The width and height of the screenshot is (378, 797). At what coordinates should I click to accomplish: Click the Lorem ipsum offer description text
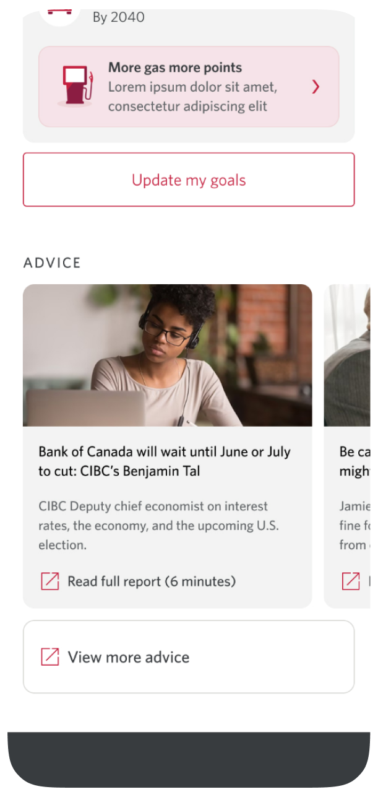[192, 97]
